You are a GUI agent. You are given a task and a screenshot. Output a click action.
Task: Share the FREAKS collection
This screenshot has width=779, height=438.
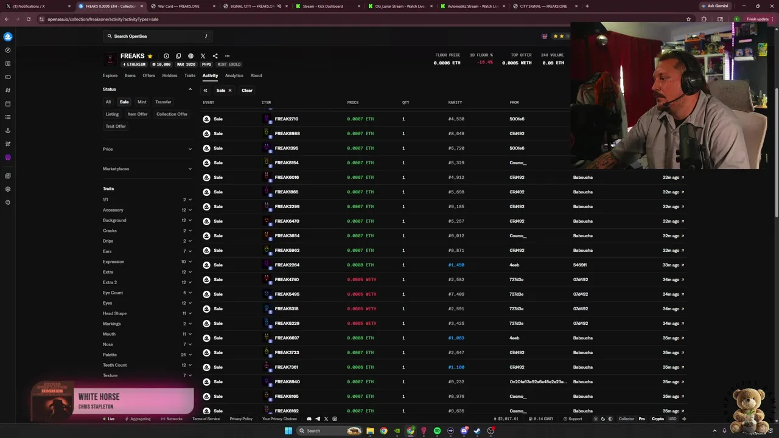215,56
